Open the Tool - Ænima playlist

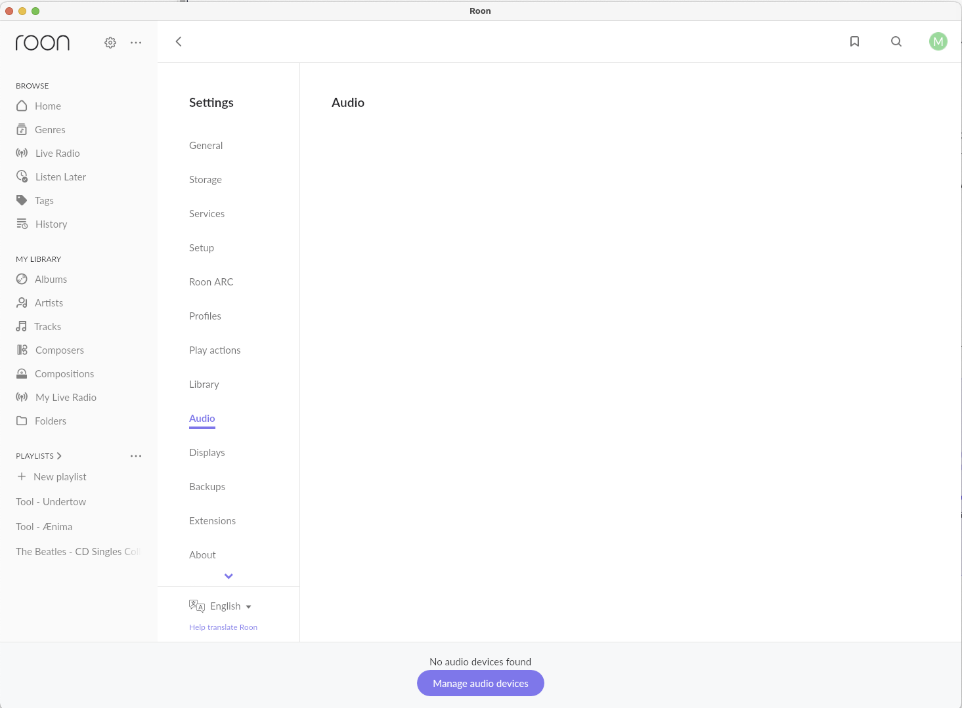(x=44, y=527)
